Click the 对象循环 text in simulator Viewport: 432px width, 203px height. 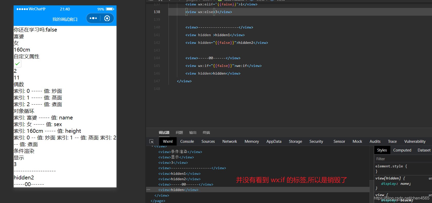click(x=24, y=111)
